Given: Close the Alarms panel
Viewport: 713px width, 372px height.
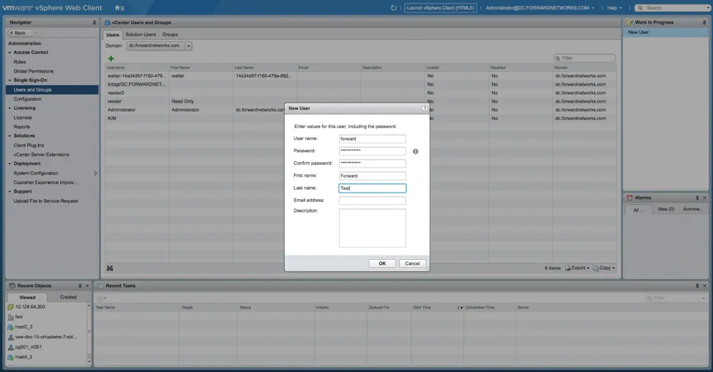Looking at the screenshot, I should pyautogui.click(x=704, y=198).
